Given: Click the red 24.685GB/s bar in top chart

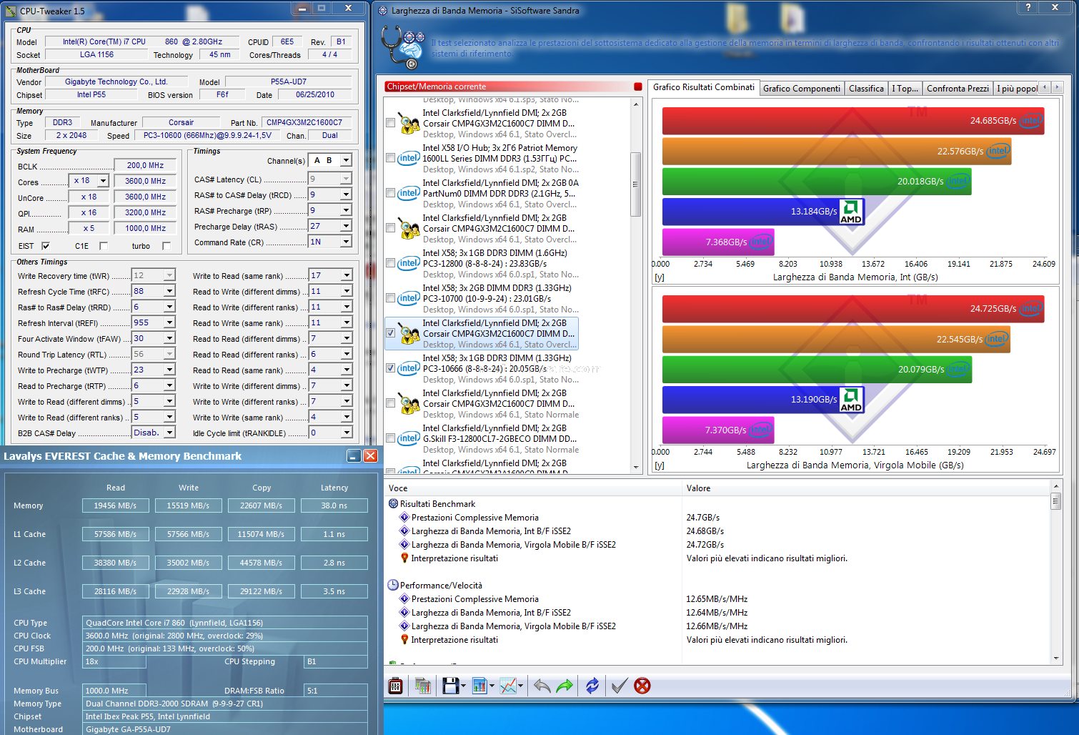Looking at the screenshot, I should point(852,121).
